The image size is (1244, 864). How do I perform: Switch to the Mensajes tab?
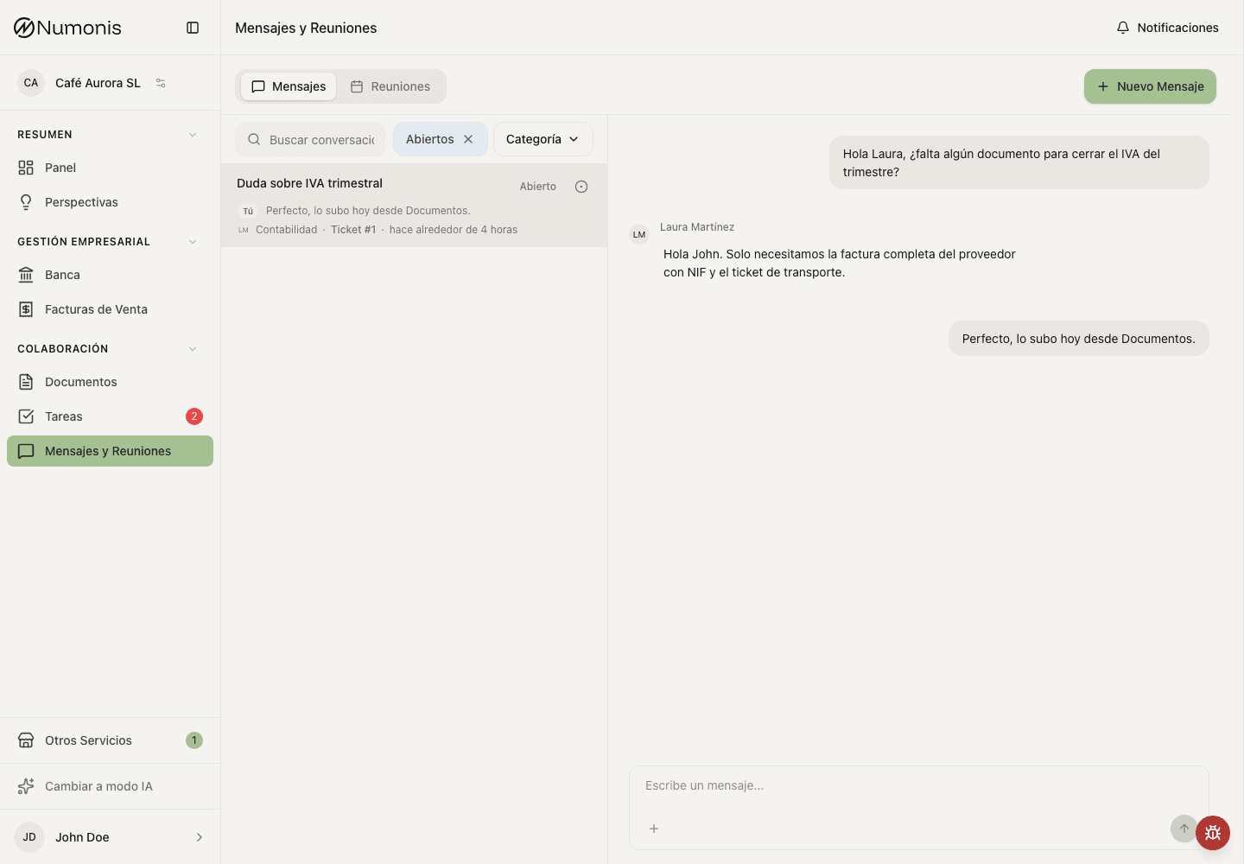pyautogui.click(x=289, y=86)
